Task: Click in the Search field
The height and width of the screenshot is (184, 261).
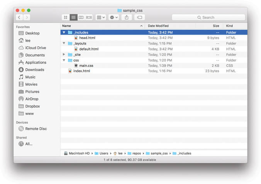Action: pyautogui.click(x=208, y=17)
